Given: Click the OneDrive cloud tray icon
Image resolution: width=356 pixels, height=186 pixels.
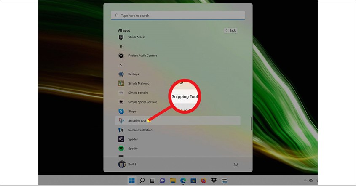Looking at the screenshot, I should point(311,181).
